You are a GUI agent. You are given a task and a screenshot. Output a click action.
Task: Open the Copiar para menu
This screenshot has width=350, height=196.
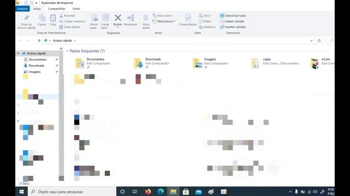[105, 22]
